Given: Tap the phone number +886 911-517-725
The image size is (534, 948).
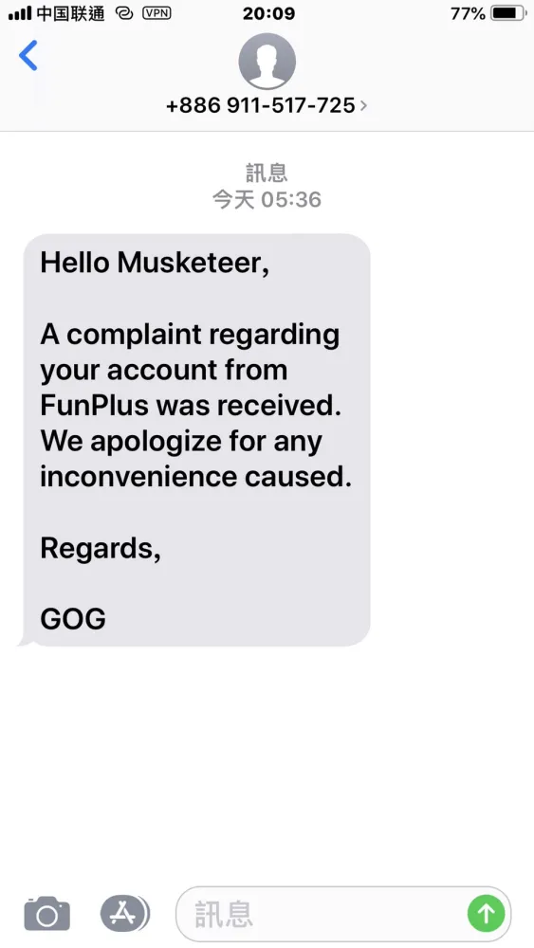Looking at the screenshot, I should (261, 105).
